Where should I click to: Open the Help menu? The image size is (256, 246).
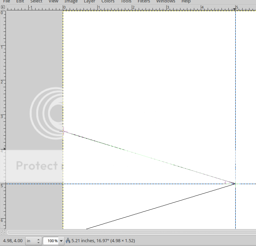coord(186,1)
